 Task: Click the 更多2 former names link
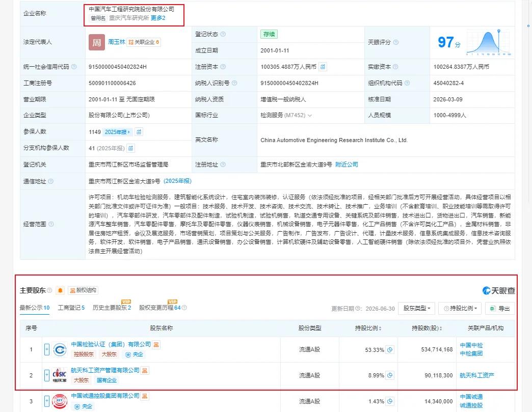click(x=158, y=18)
